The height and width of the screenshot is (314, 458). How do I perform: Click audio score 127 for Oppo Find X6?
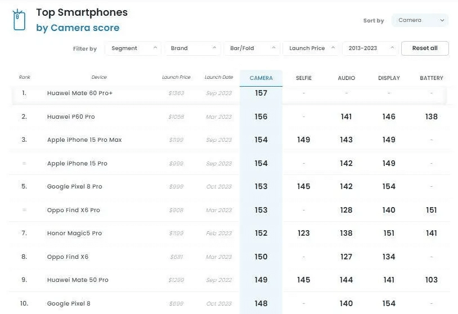coord(346,257)
